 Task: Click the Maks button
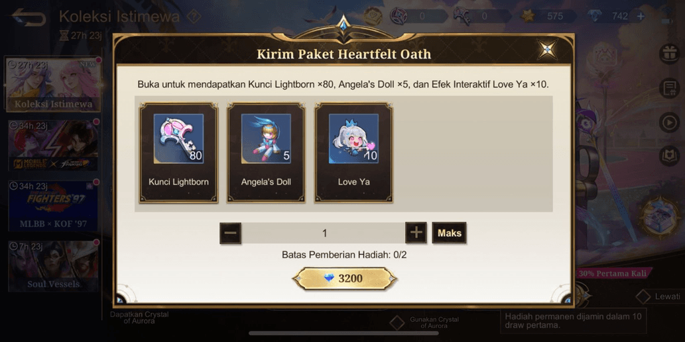pyautogui.click(x=449, y=233)
